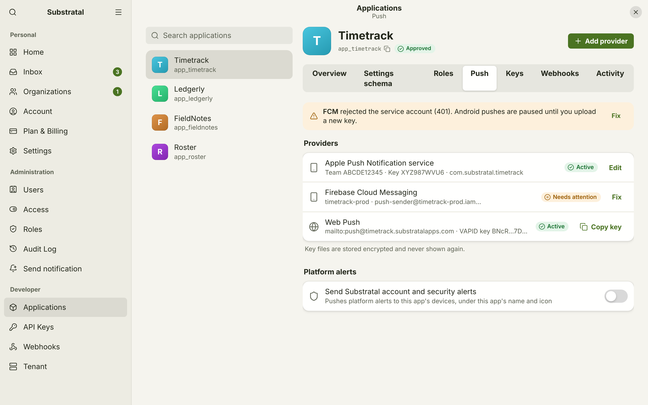Select Roster in the applications list
Viewport: 648px width, 405px height.
click(219, 152)
